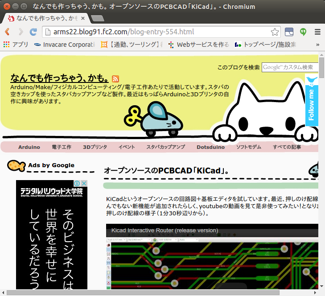The width and height of the screenshot is (325, 296).
Task: Bookmark this page with the star icon
Action: click(275, 32)
